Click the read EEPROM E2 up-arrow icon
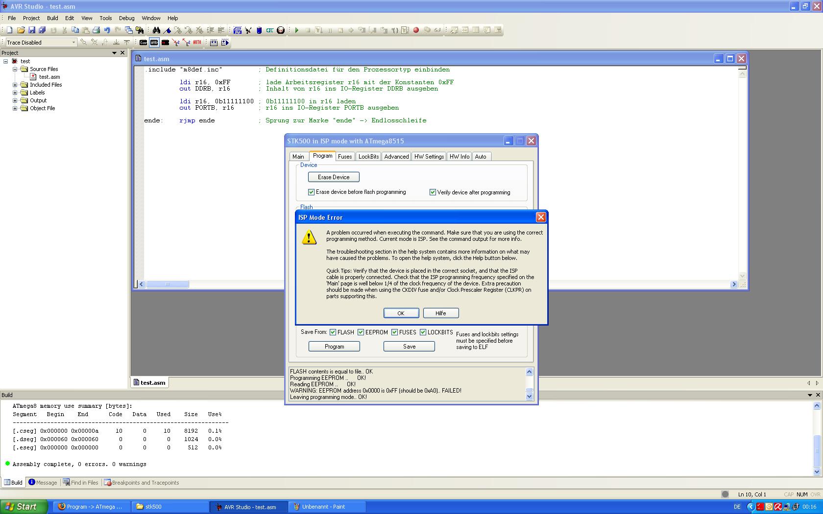Screen dimensions: 823x514 point(187,43)
